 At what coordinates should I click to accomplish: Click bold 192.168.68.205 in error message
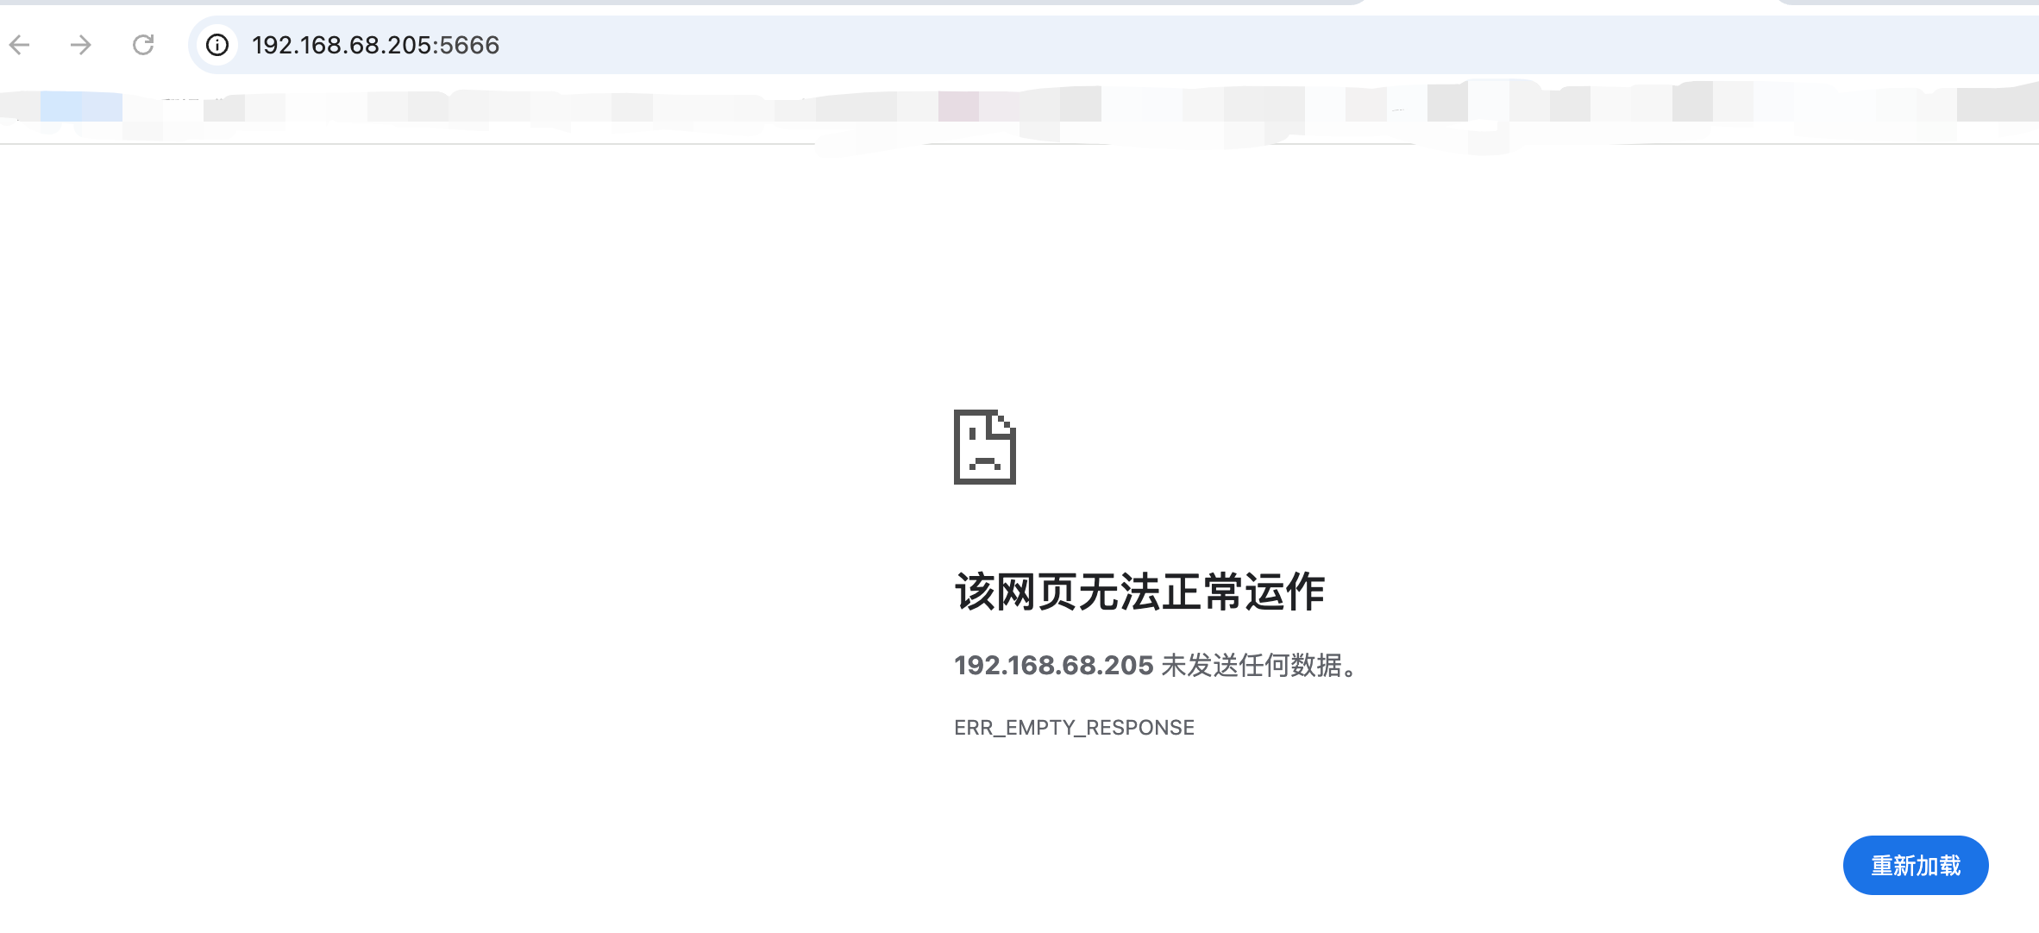click(1053, 666)
